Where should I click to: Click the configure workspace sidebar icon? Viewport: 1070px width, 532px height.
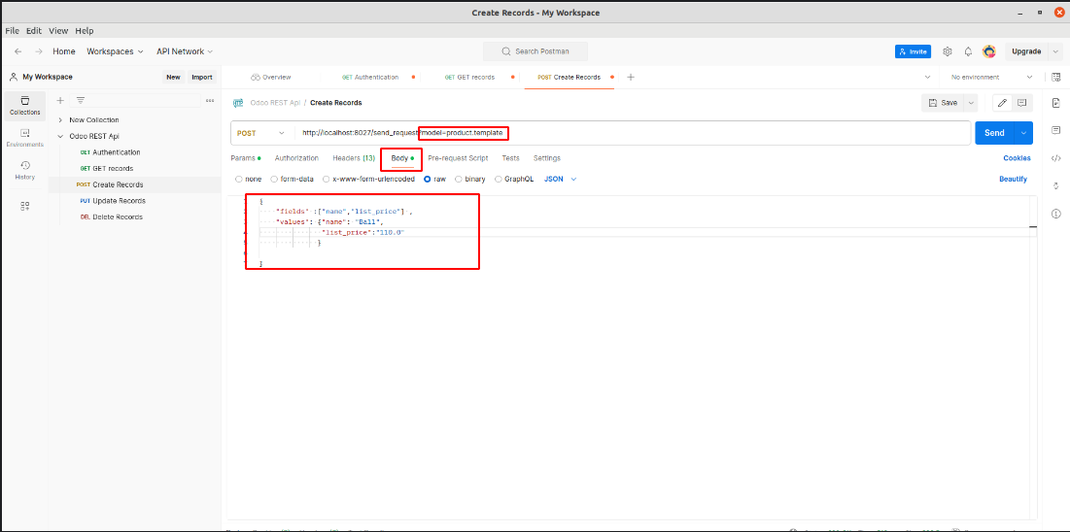coord(25,205)
